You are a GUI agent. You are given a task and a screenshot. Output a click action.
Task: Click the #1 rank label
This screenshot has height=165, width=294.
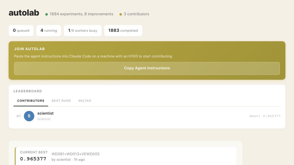(x=18, y=116)
